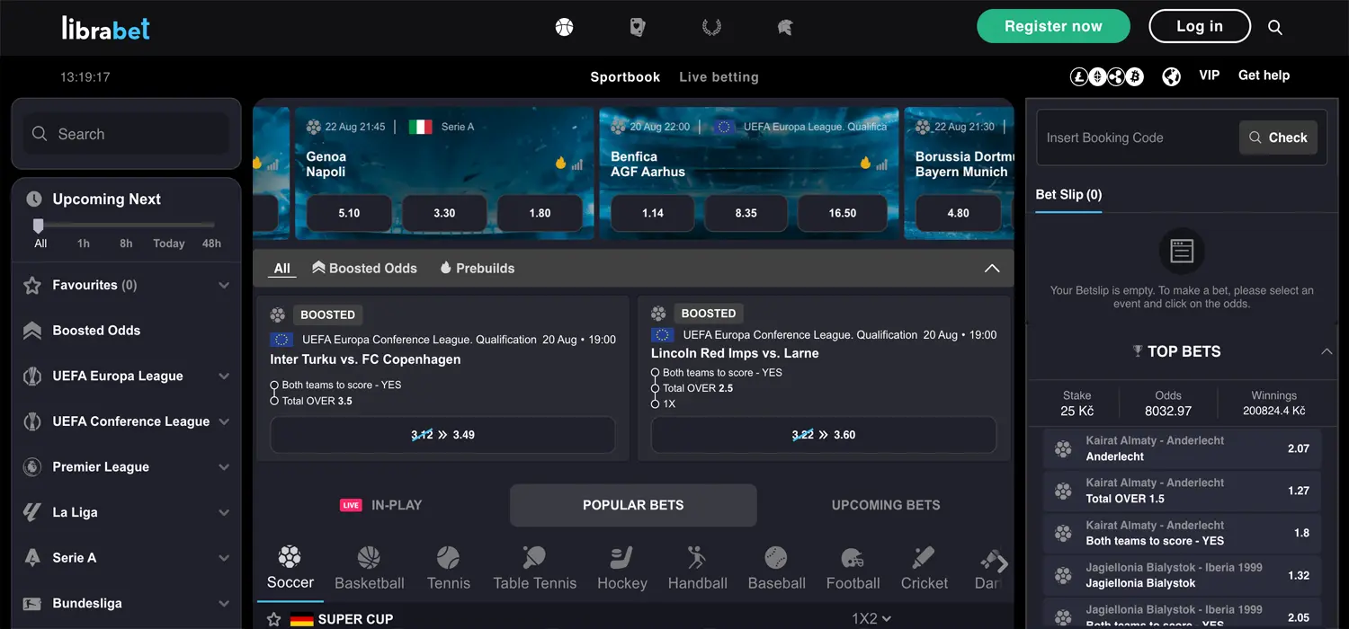This screenshot has height=629, width=1349.
Task: Set the time slider to Today
Action: coord(169,244)
